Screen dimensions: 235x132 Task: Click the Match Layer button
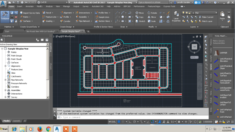tap(205, 21)
